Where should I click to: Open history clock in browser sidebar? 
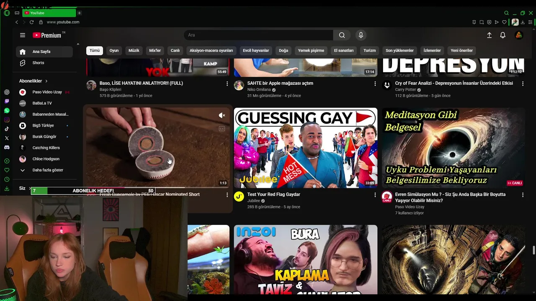(7, 179)
